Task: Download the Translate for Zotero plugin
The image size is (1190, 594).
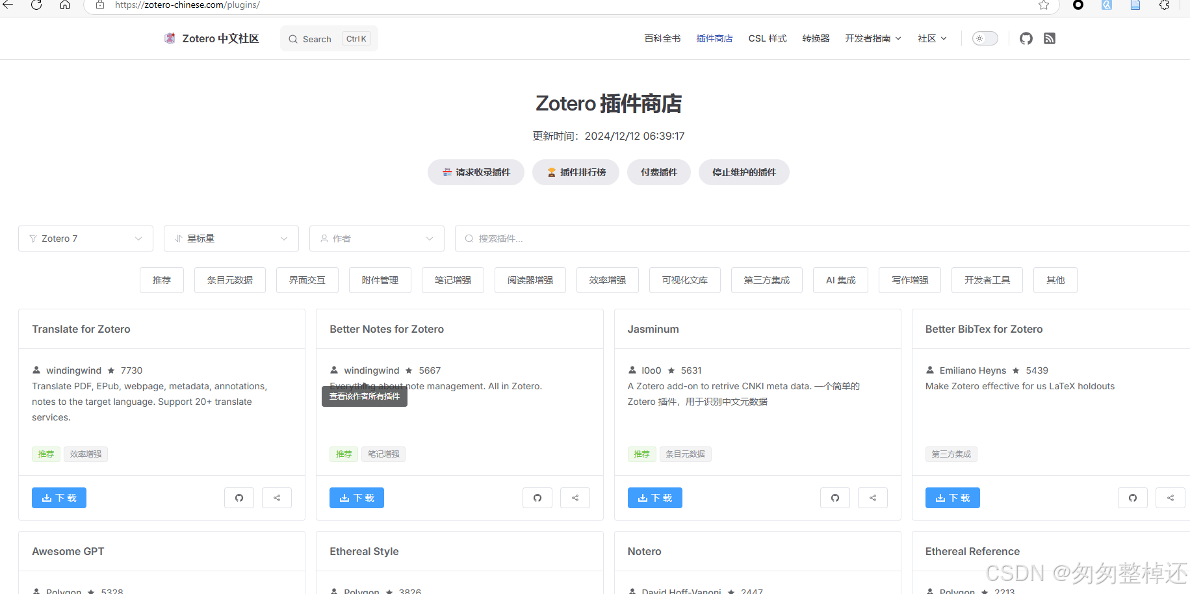Action: pyautogui.click(x=59, y=498)
